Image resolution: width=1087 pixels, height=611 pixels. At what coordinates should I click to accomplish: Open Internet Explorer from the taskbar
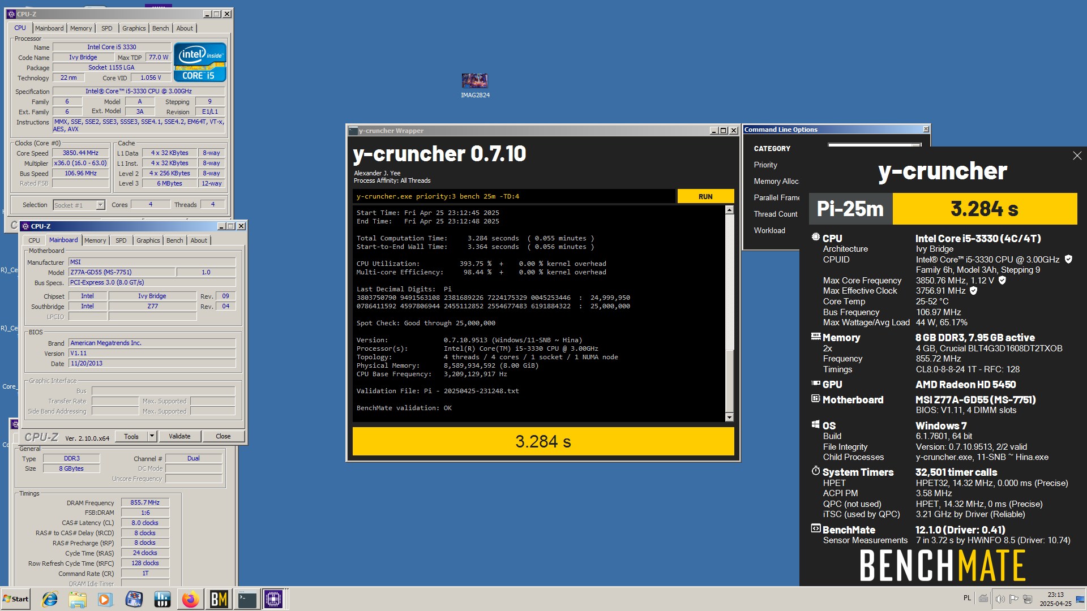click(x=50, y=599)
